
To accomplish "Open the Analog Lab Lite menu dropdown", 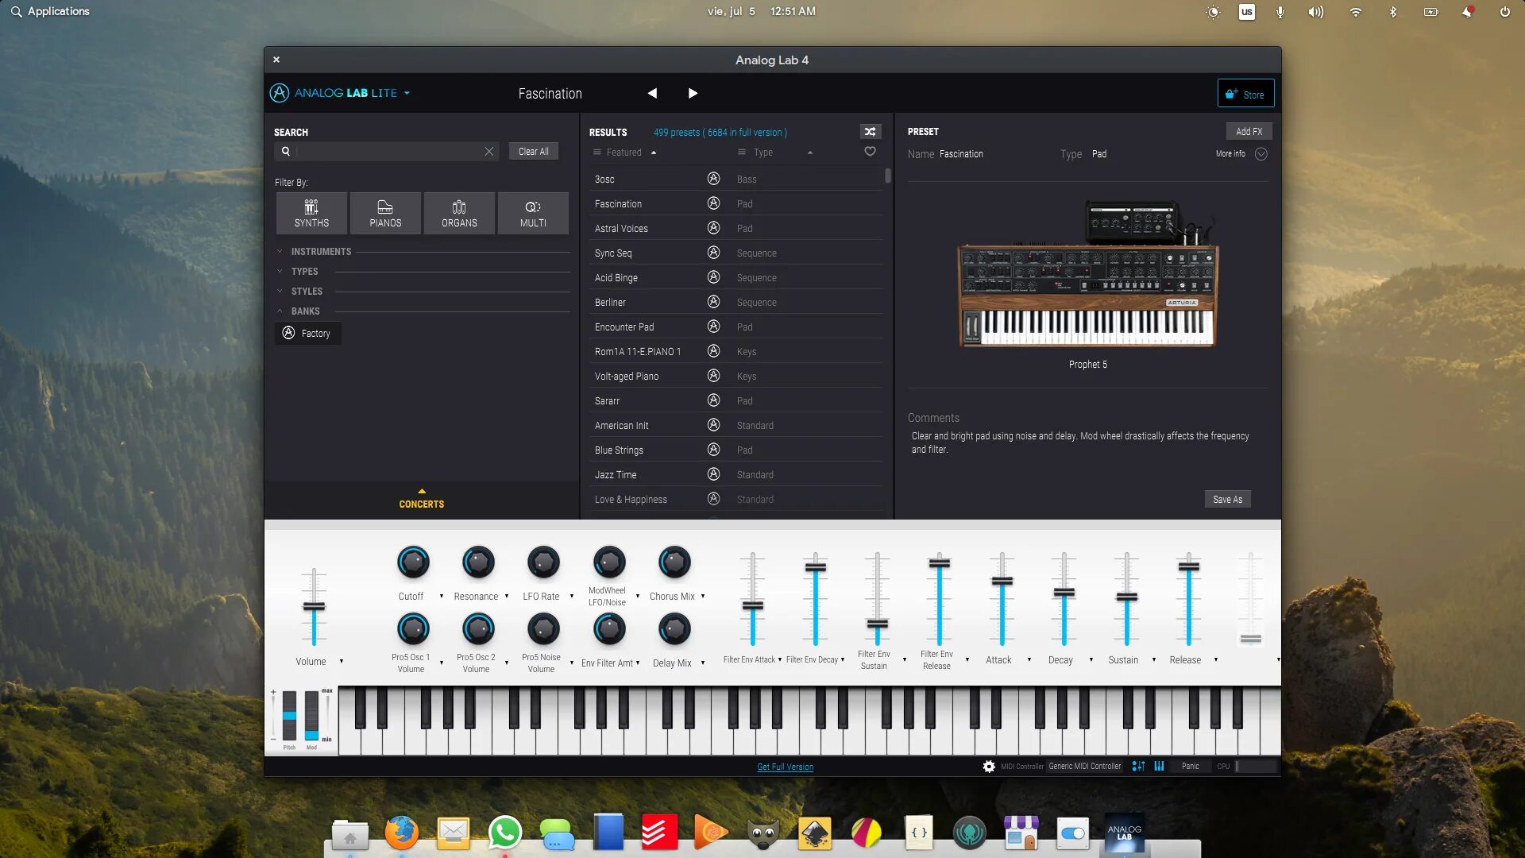I will pyautogui.click(x=407, y=93).
